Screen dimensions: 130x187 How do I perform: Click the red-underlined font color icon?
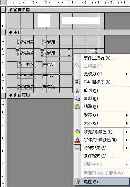tap(77, 140)
